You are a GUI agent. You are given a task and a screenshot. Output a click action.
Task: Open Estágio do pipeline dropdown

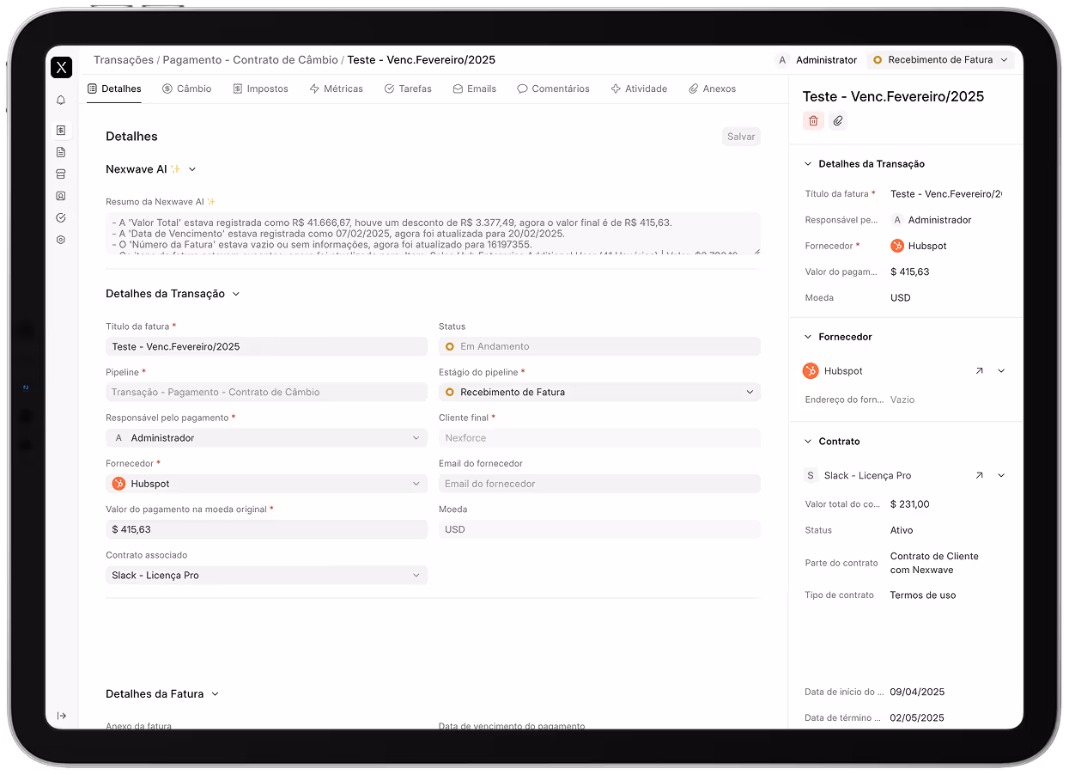coord(599,392)
